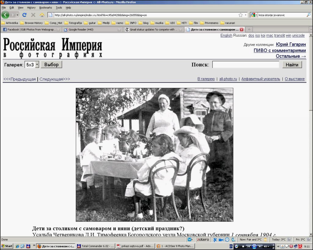The height and width of the screenshot is (250, 313).
Task: Expand the gallery size 5x3 dropdown
Action: (x=37, y=65)
